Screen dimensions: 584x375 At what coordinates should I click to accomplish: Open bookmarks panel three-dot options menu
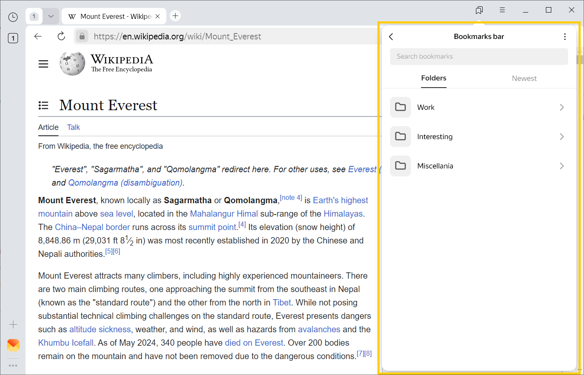(565, 37)
